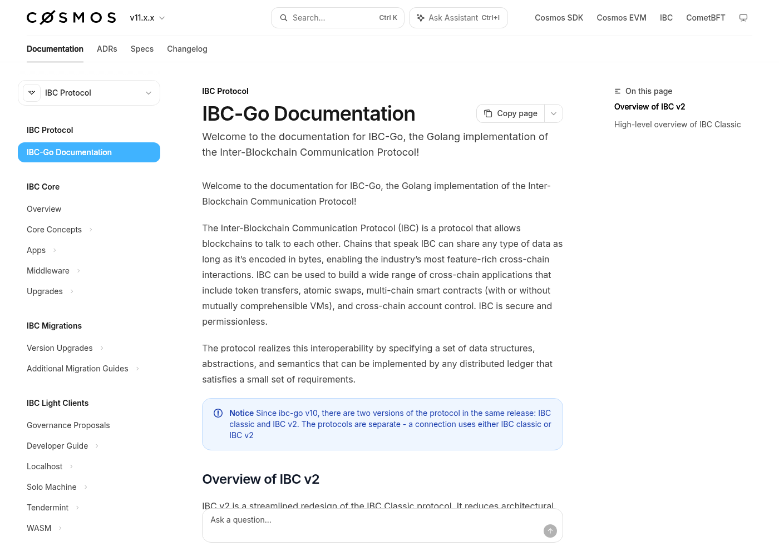This screenshot has height=556, width=779.
Task: Expand Version Upgrades in sidebar
Action: click(x=102, y=348)
